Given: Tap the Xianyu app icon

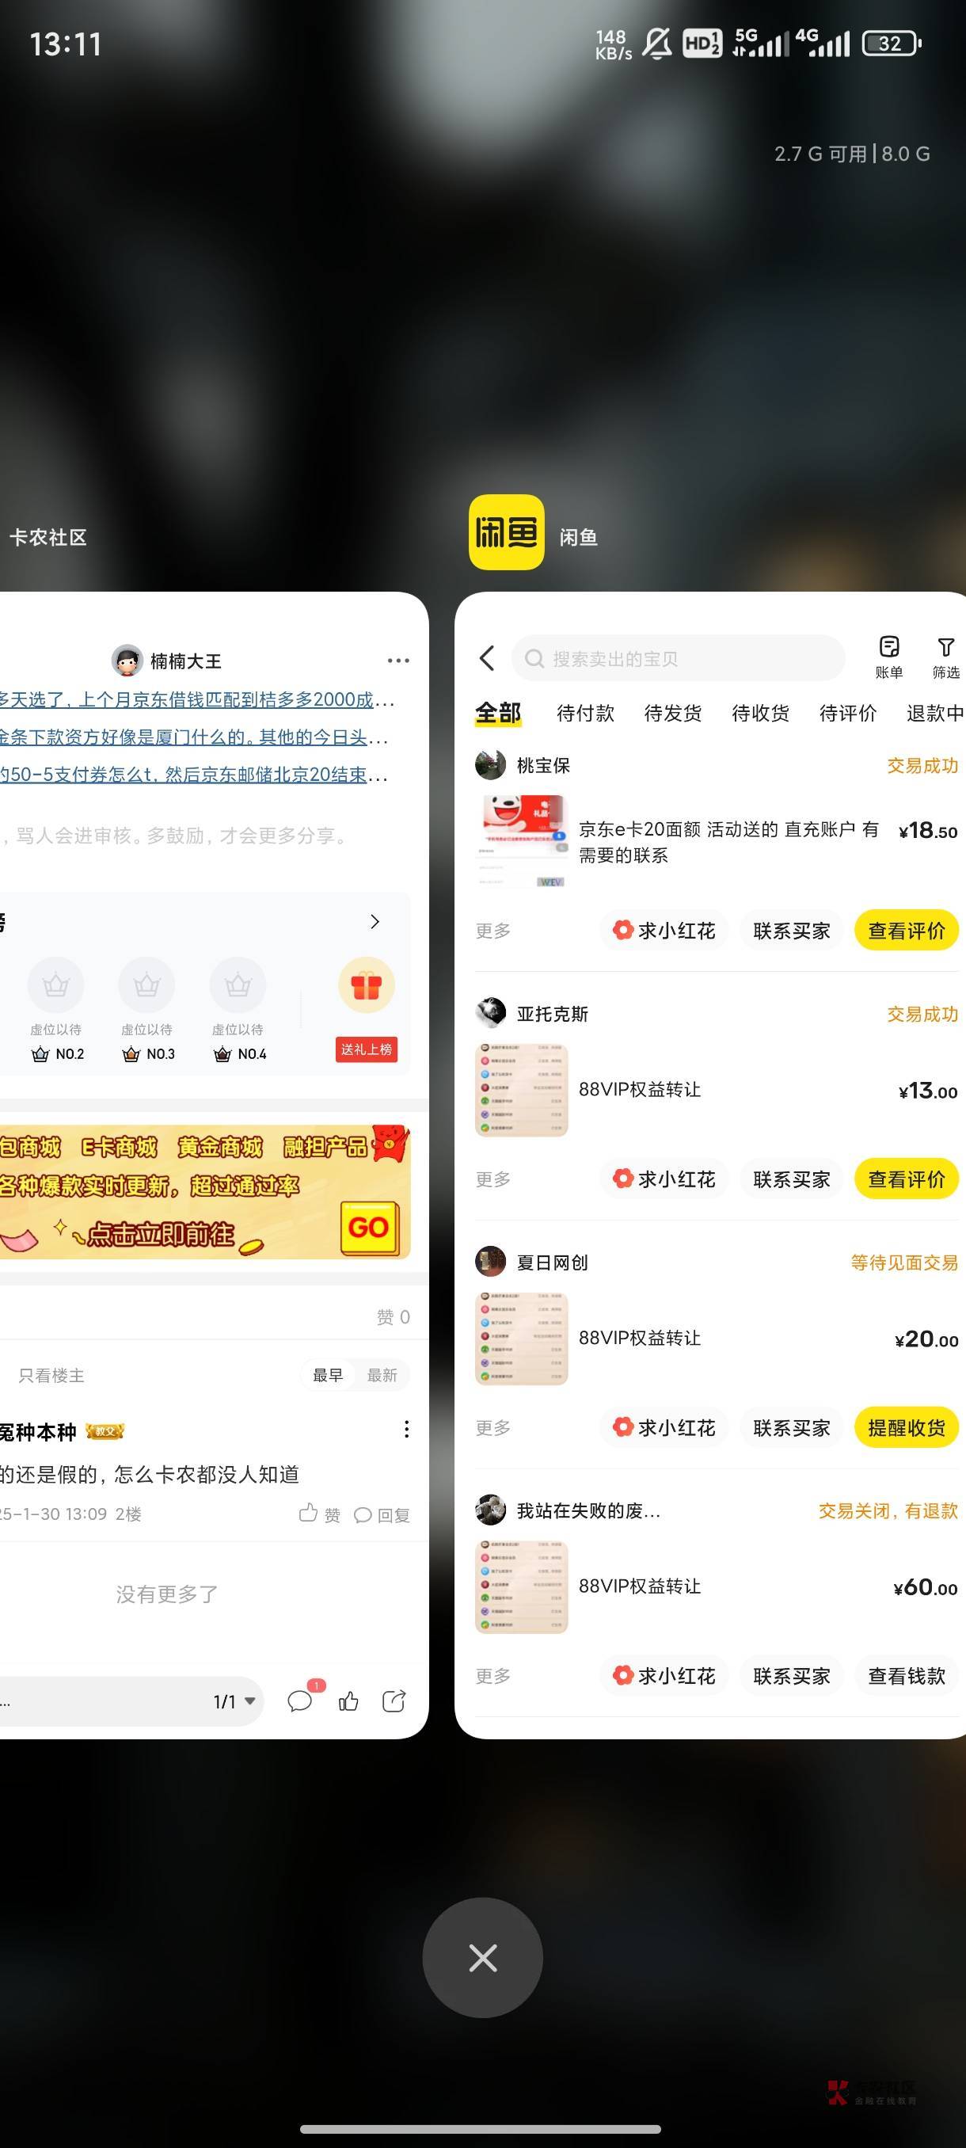Looking at the screenshot, I should coord(506,532).
